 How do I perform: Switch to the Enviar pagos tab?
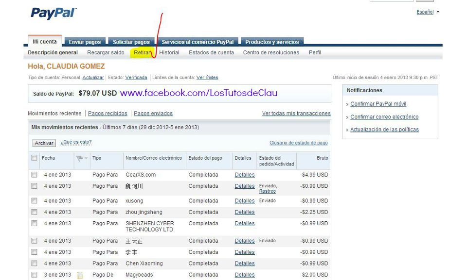tap(85, 42)
